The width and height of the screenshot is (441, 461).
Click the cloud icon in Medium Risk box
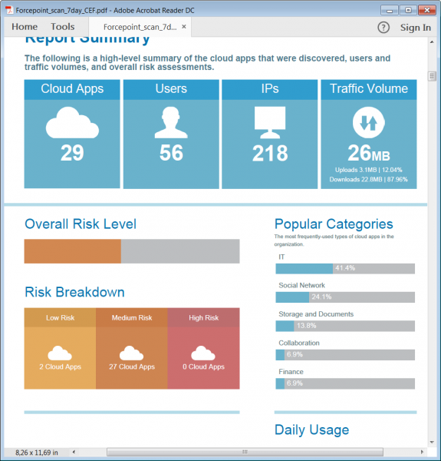pyautogui.click(x=131, y=353)
